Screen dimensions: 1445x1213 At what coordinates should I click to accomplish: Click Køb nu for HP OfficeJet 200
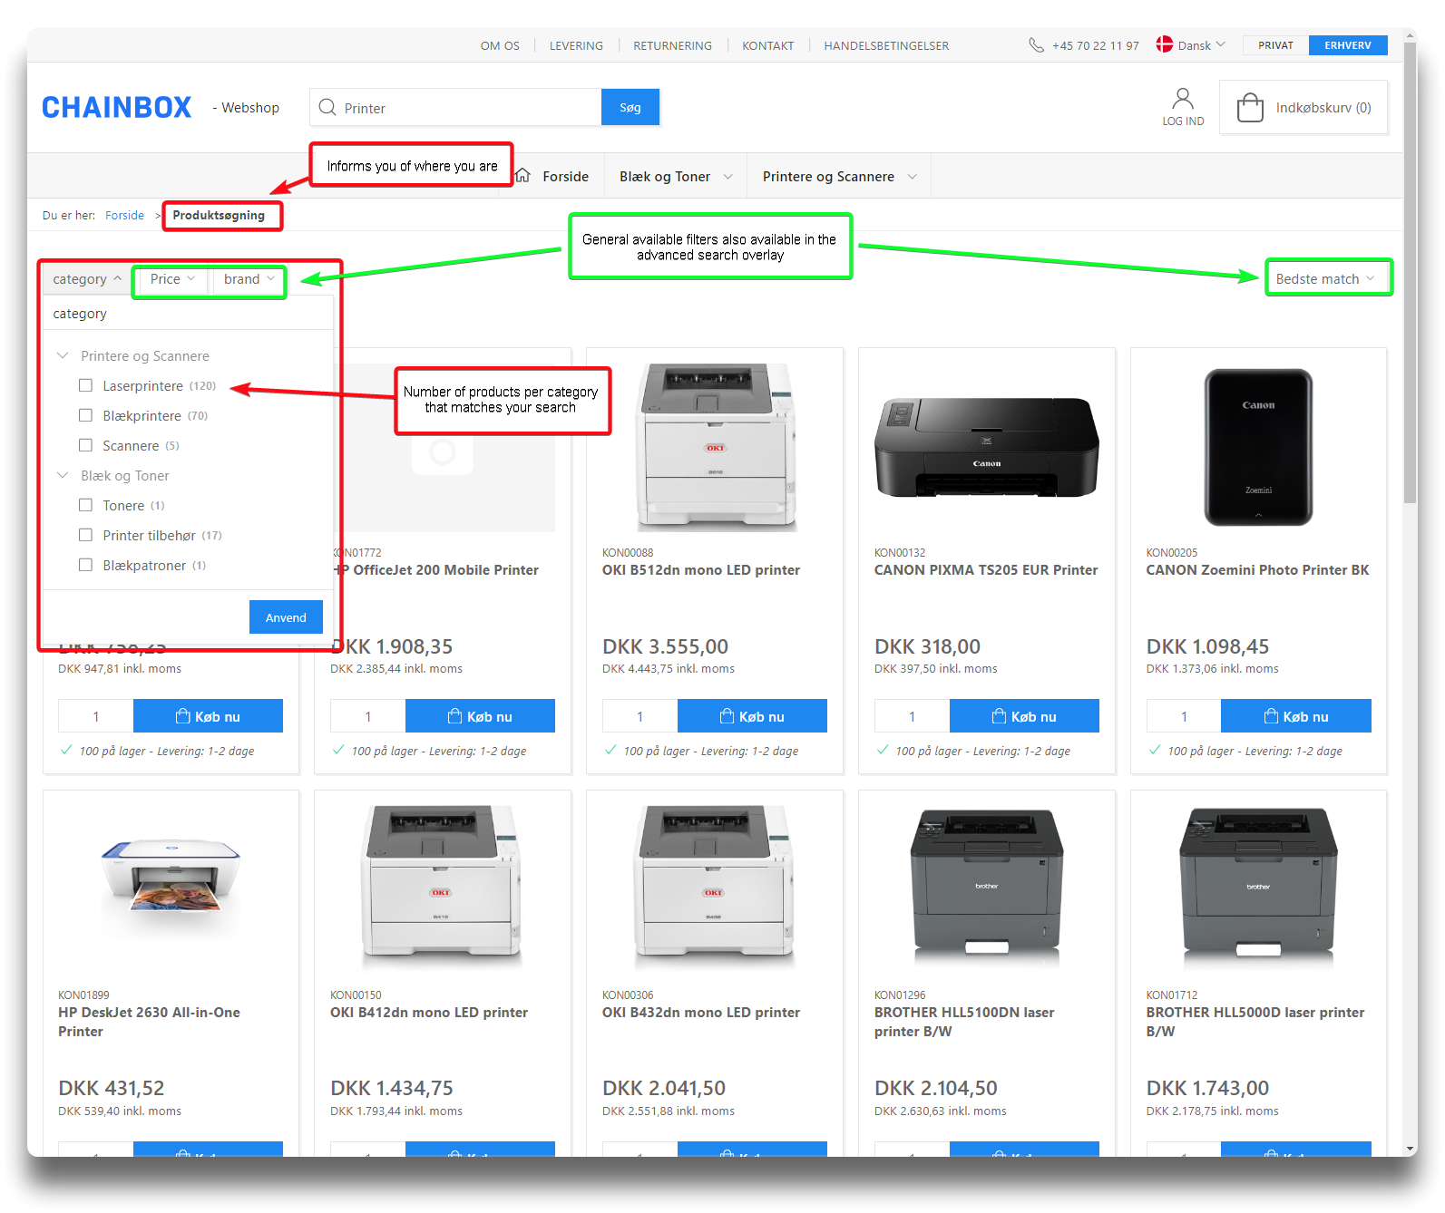(480, 716)
